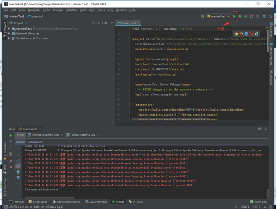Close the mavenTest editor tab
The image size is (277, 209).
click(x=138, y=23)
